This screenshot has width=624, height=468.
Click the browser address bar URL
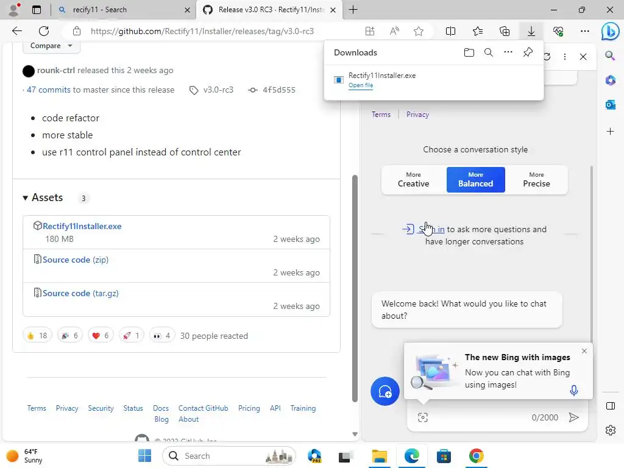[202, 31]
